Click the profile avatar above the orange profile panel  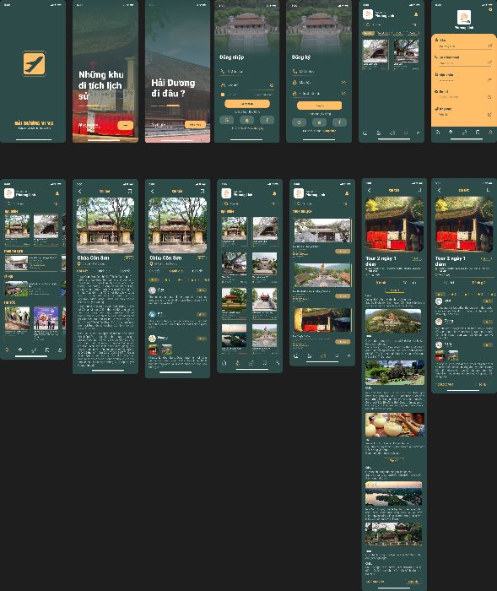pyautogui.click(x=464, y=17)
